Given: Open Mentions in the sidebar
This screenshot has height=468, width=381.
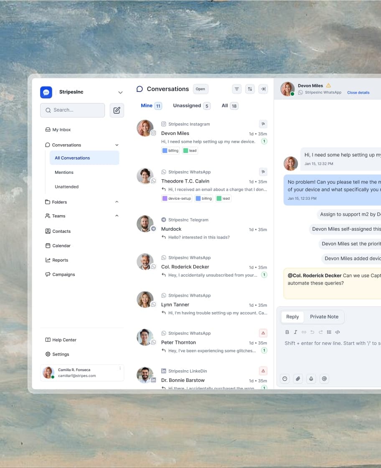Looking at the screenshot, I should [x=64, y=172].
